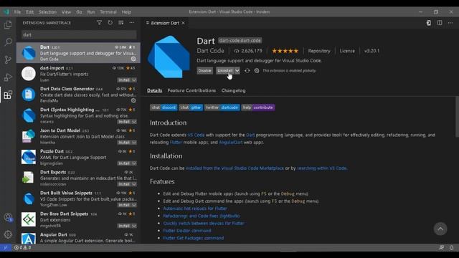This screenshot has height=258, width=459.
Task: Open the manage gear beside Uninstall button
Action: (x=257, y=70)
